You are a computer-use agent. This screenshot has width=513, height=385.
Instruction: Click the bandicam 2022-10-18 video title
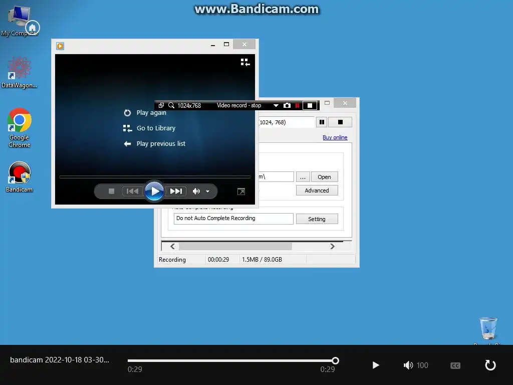pos(60,360)
